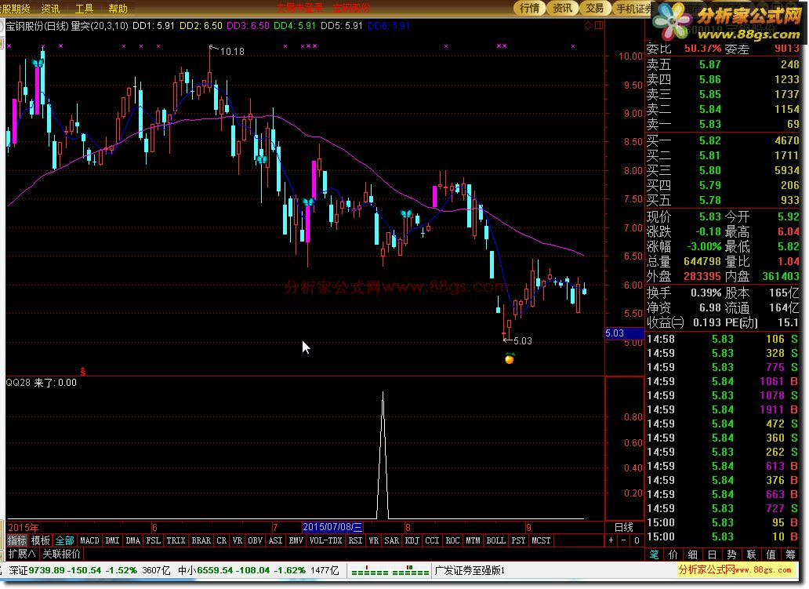809x589 pixels.
Task: Switch indicator to TRIX
Action: click(176, 540)
